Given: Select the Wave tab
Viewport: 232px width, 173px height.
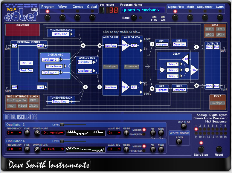Looking at the screenshot, I should point(62,7).
